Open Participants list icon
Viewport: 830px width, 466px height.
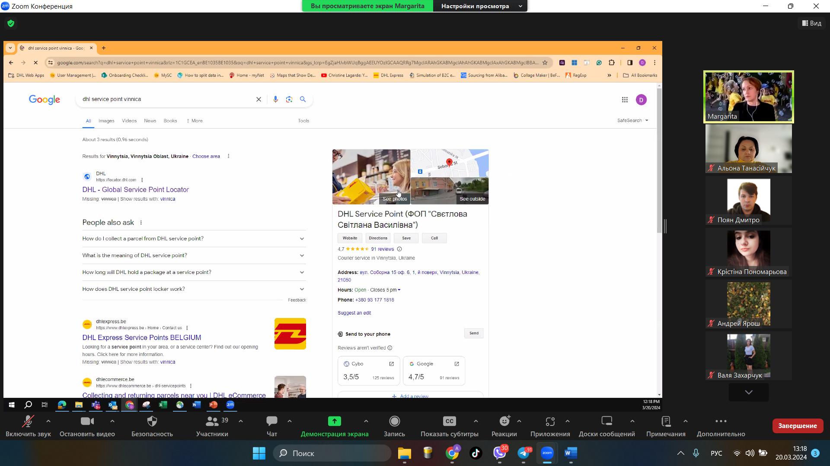[x=212, y=421]
